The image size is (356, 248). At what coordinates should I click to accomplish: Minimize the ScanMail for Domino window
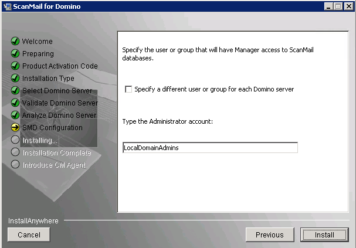(x=327, y=6)
